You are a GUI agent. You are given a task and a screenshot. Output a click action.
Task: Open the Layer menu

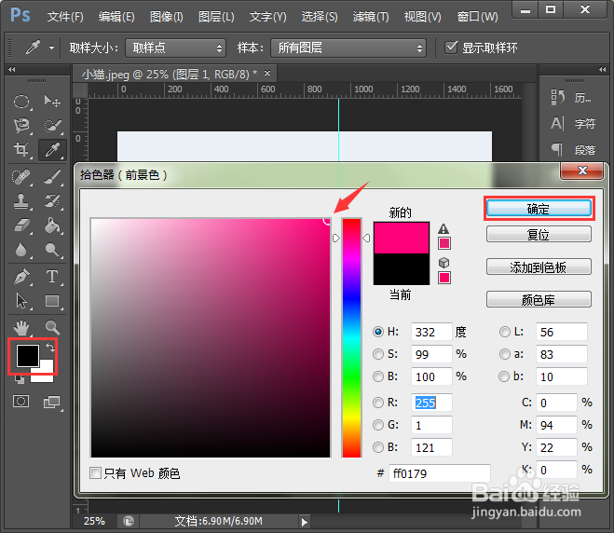click(216, 17)
